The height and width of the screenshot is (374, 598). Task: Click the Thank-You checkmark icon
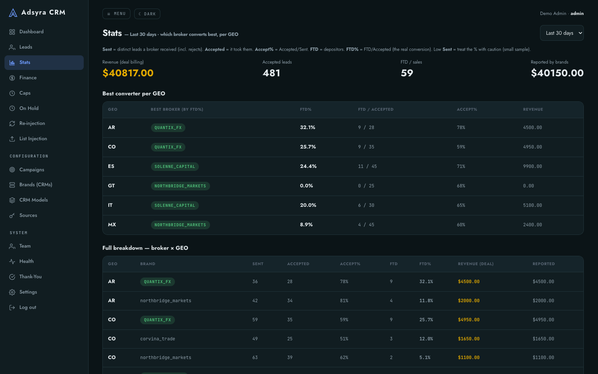click(12, 277)
